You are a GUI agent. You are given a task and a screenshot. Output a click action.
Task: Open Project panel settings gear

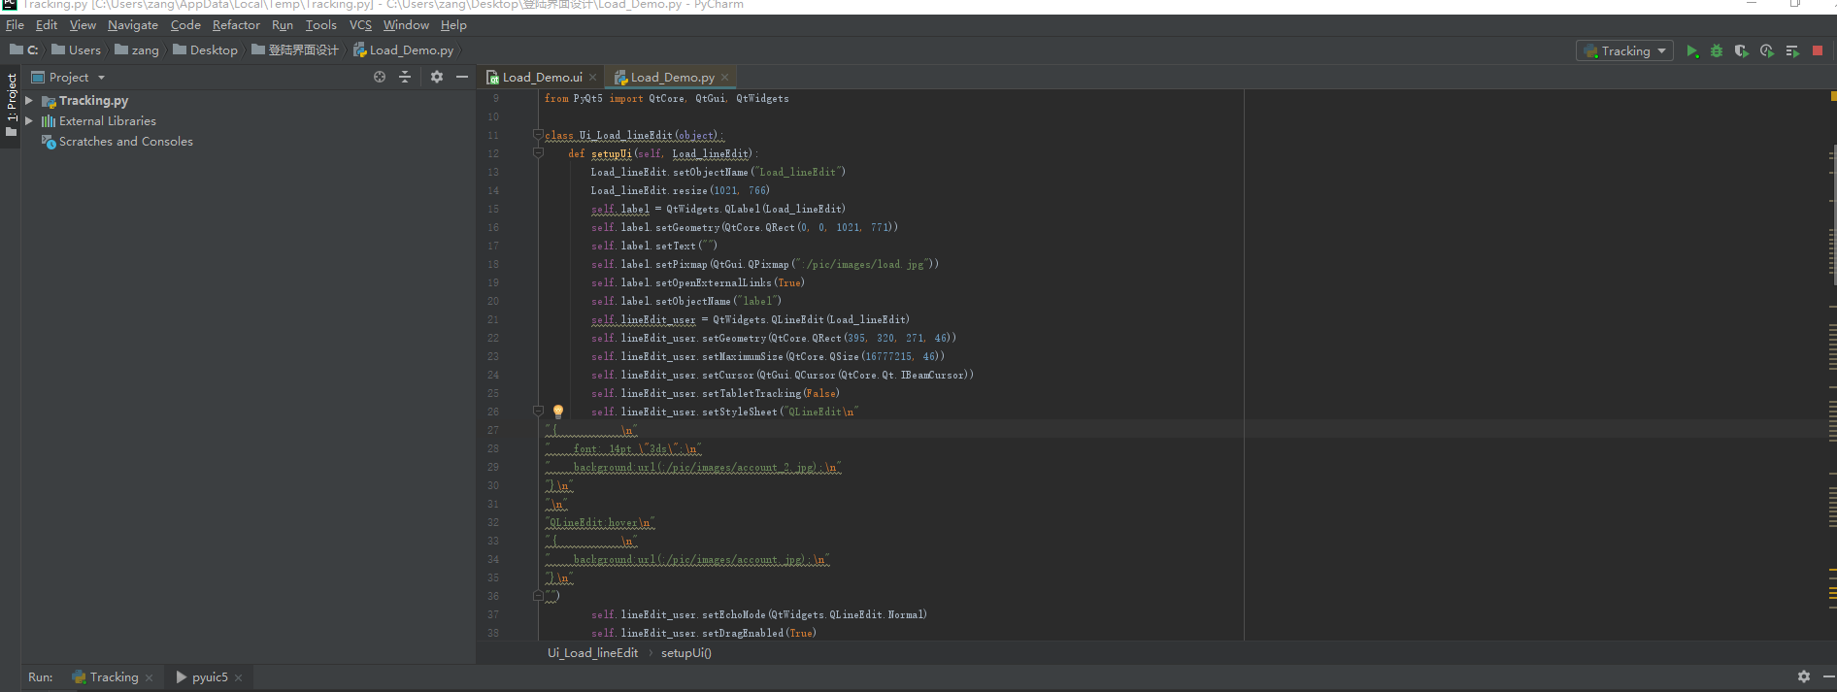tap(437, 77)
